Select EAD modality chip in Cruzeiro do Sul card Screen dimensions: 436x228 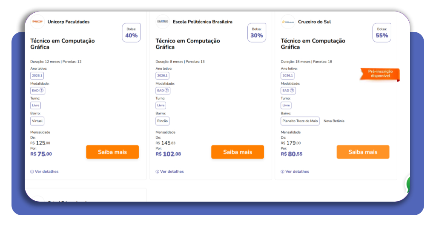(288, 91)
